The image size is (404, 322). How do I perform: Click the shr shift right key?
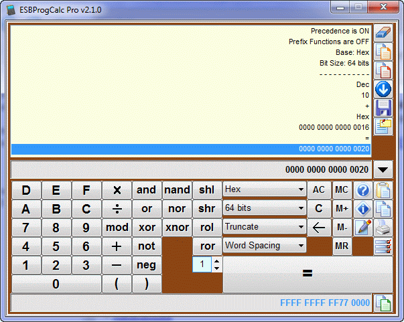(207, 209)
